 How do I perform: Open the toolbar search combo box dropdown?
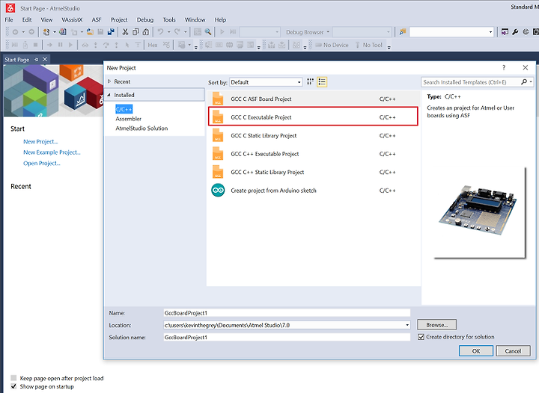click(x=490, y=32)
